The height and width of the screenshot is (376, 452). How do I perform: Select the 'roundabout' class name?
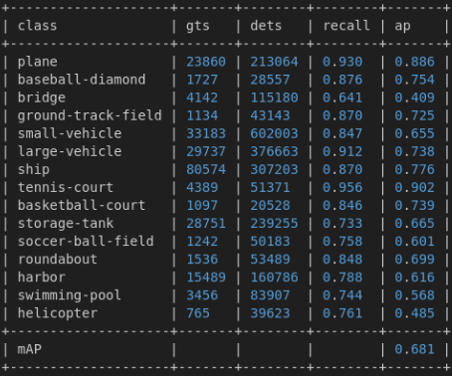(58, 259)
